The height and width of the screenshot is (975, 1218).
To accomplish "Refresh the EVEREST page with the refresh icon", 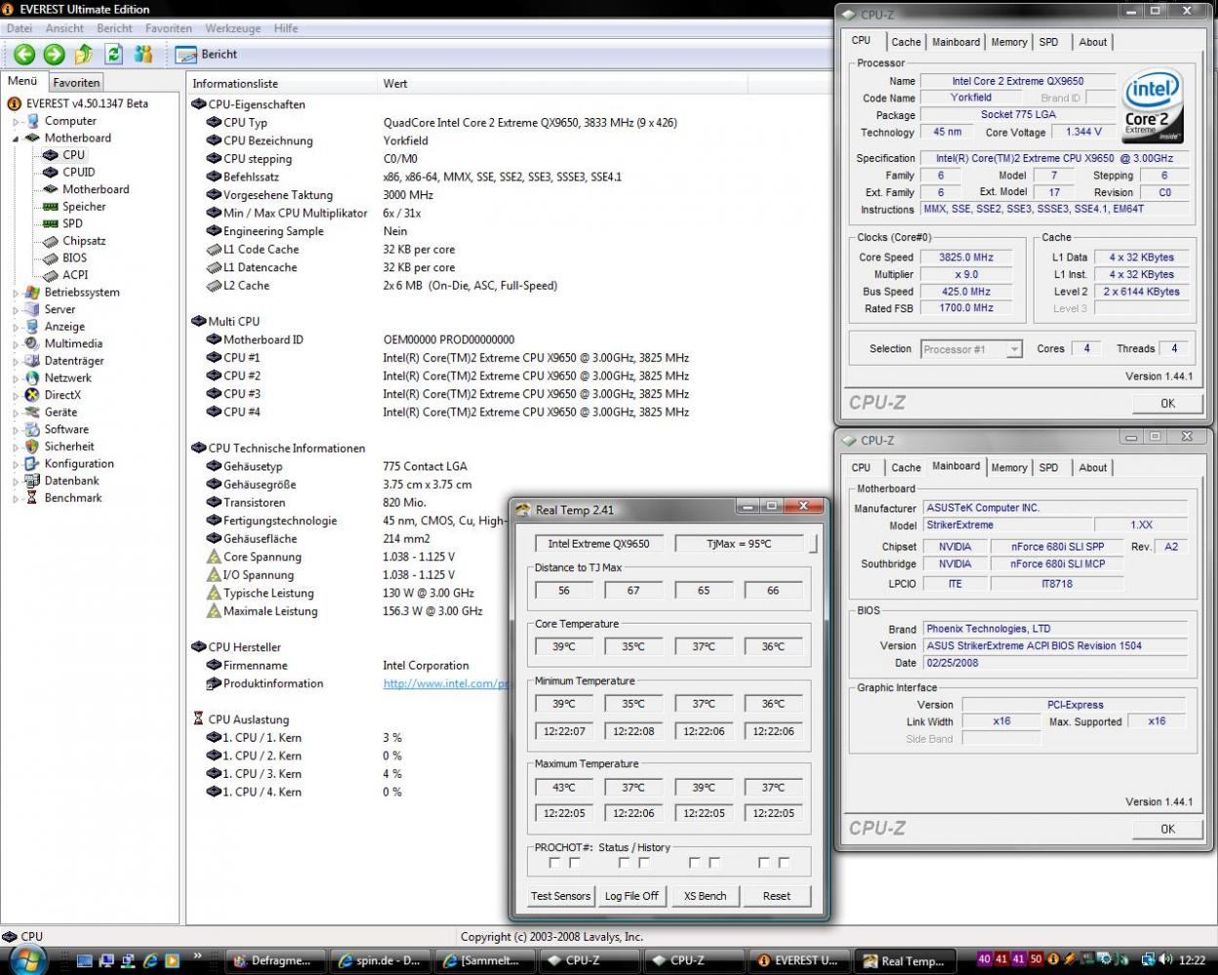I will tap(114, 55).
